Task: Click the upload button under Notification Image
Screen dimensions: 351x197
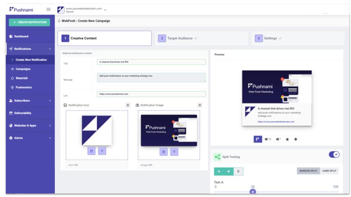Action: 174,151
